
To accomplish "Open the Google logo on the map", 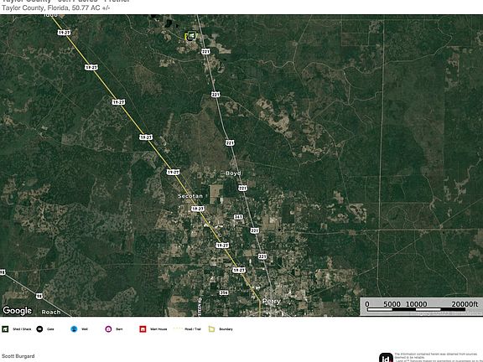I will tap(18, 311).
